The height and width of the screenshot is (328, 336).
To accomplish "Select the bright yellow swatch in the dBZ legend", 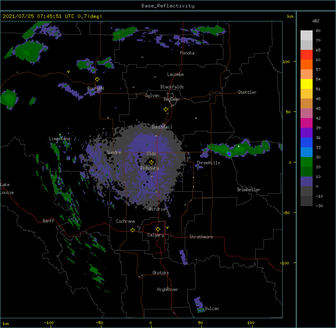I will pyautogui.click(x=306, y=84).
